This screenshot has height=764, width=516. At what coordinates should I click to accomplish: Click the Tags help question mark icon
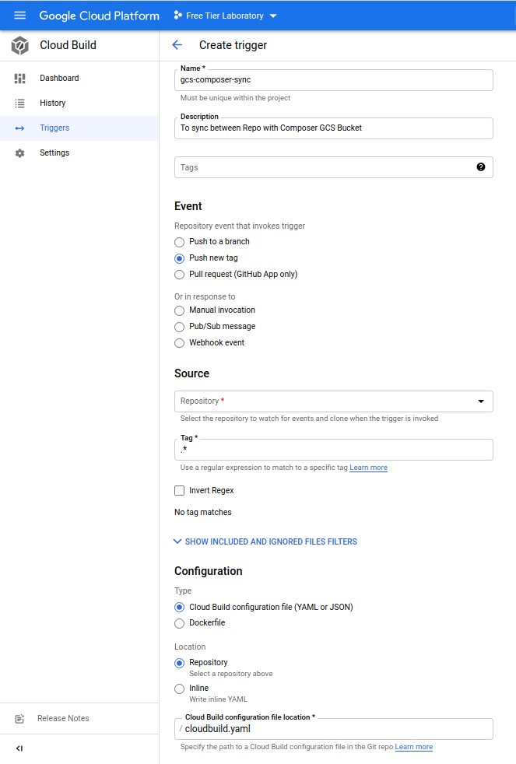481,167
